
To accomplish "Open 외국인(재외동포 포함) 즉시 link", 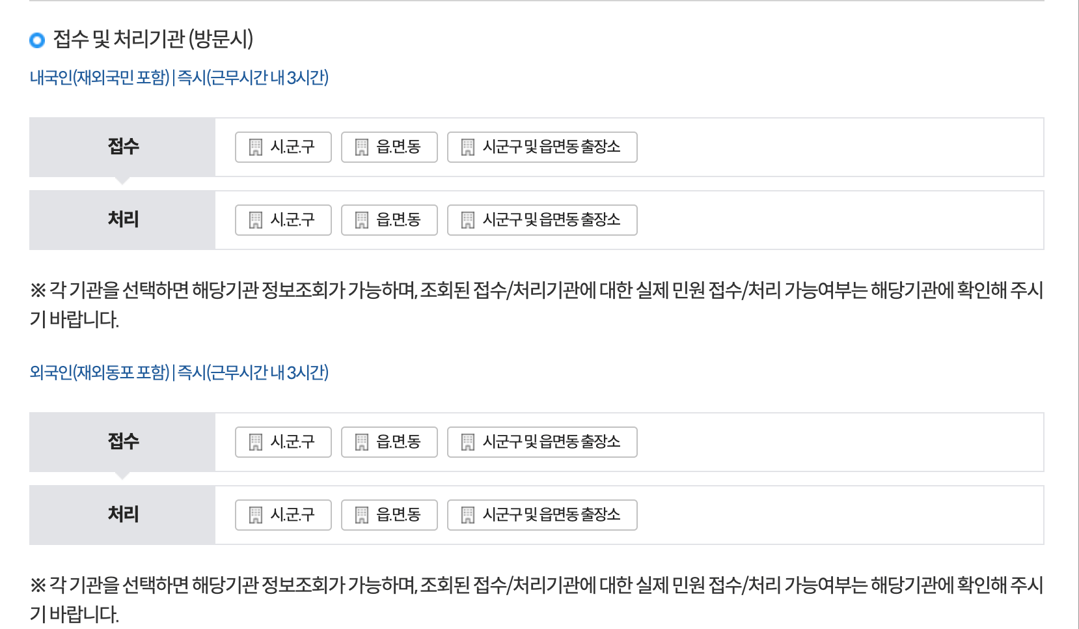I will (181, 373).
